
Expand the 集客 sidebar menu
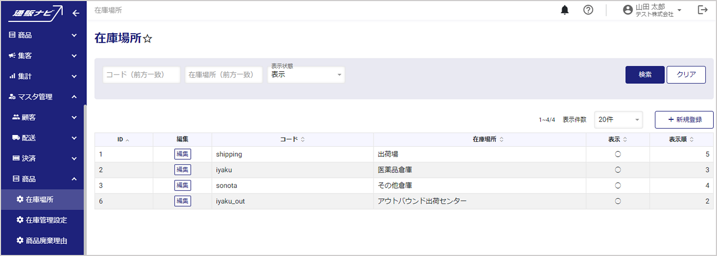[43, 56]
